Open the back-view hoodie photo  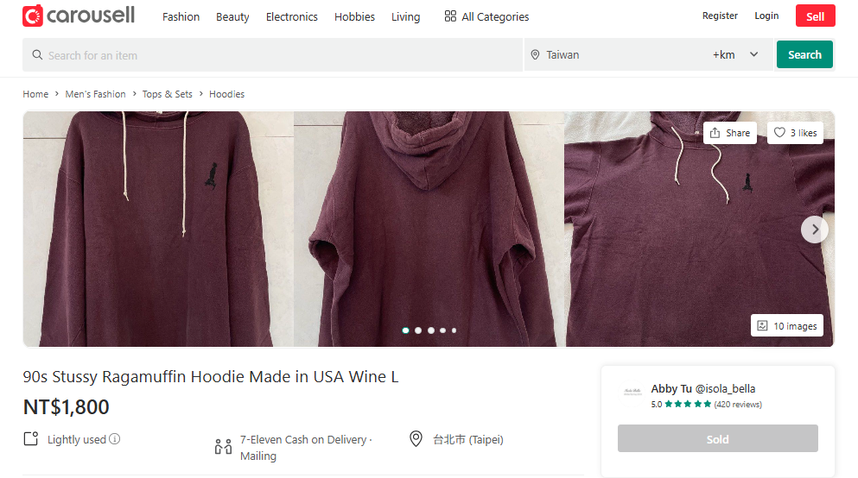click(429, 229)
